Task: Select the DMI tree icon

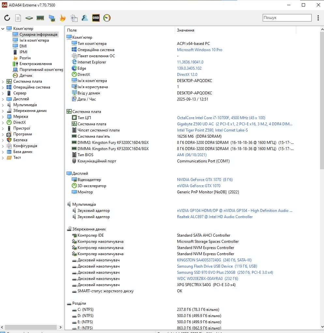Action: coord(15,46)
